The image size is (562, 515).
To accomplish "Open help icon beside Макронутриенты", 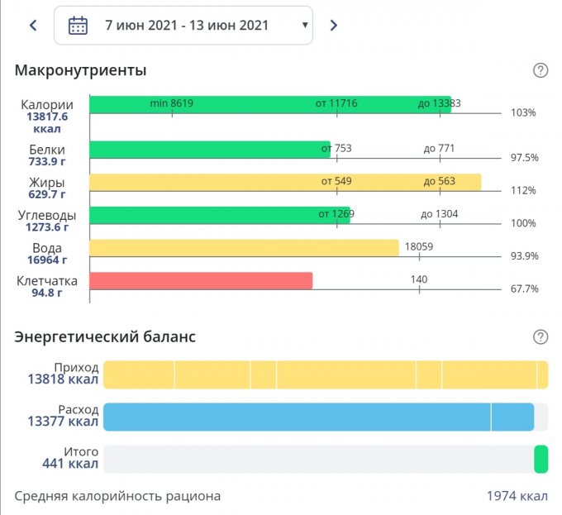I will [x=541, y=70].
